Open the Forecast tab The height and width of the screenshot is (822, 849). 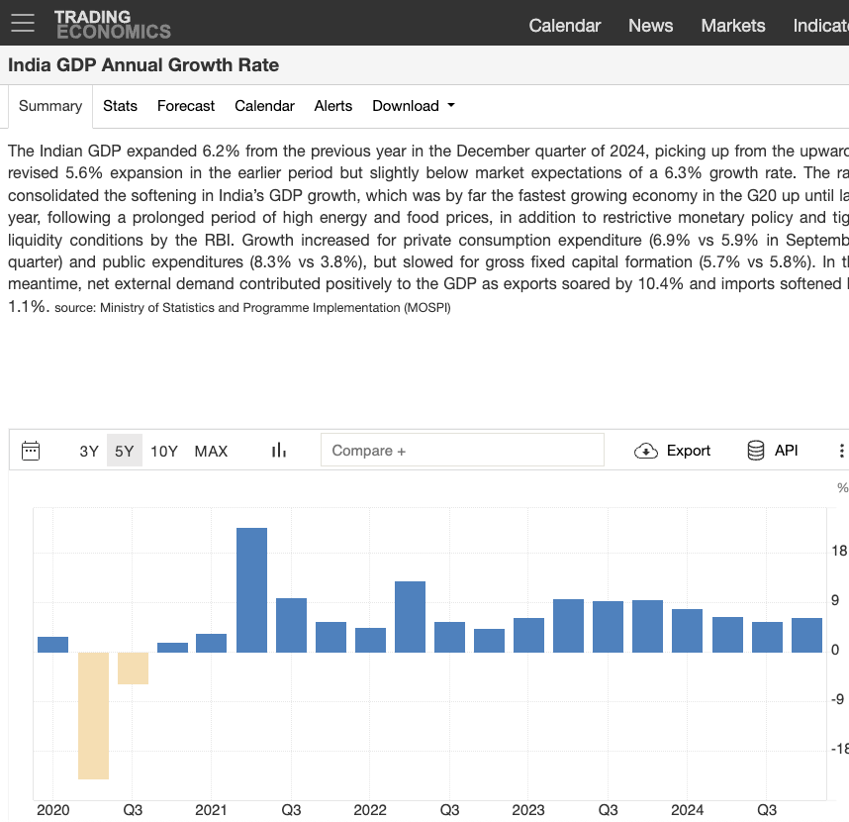[x=186, y=106]
